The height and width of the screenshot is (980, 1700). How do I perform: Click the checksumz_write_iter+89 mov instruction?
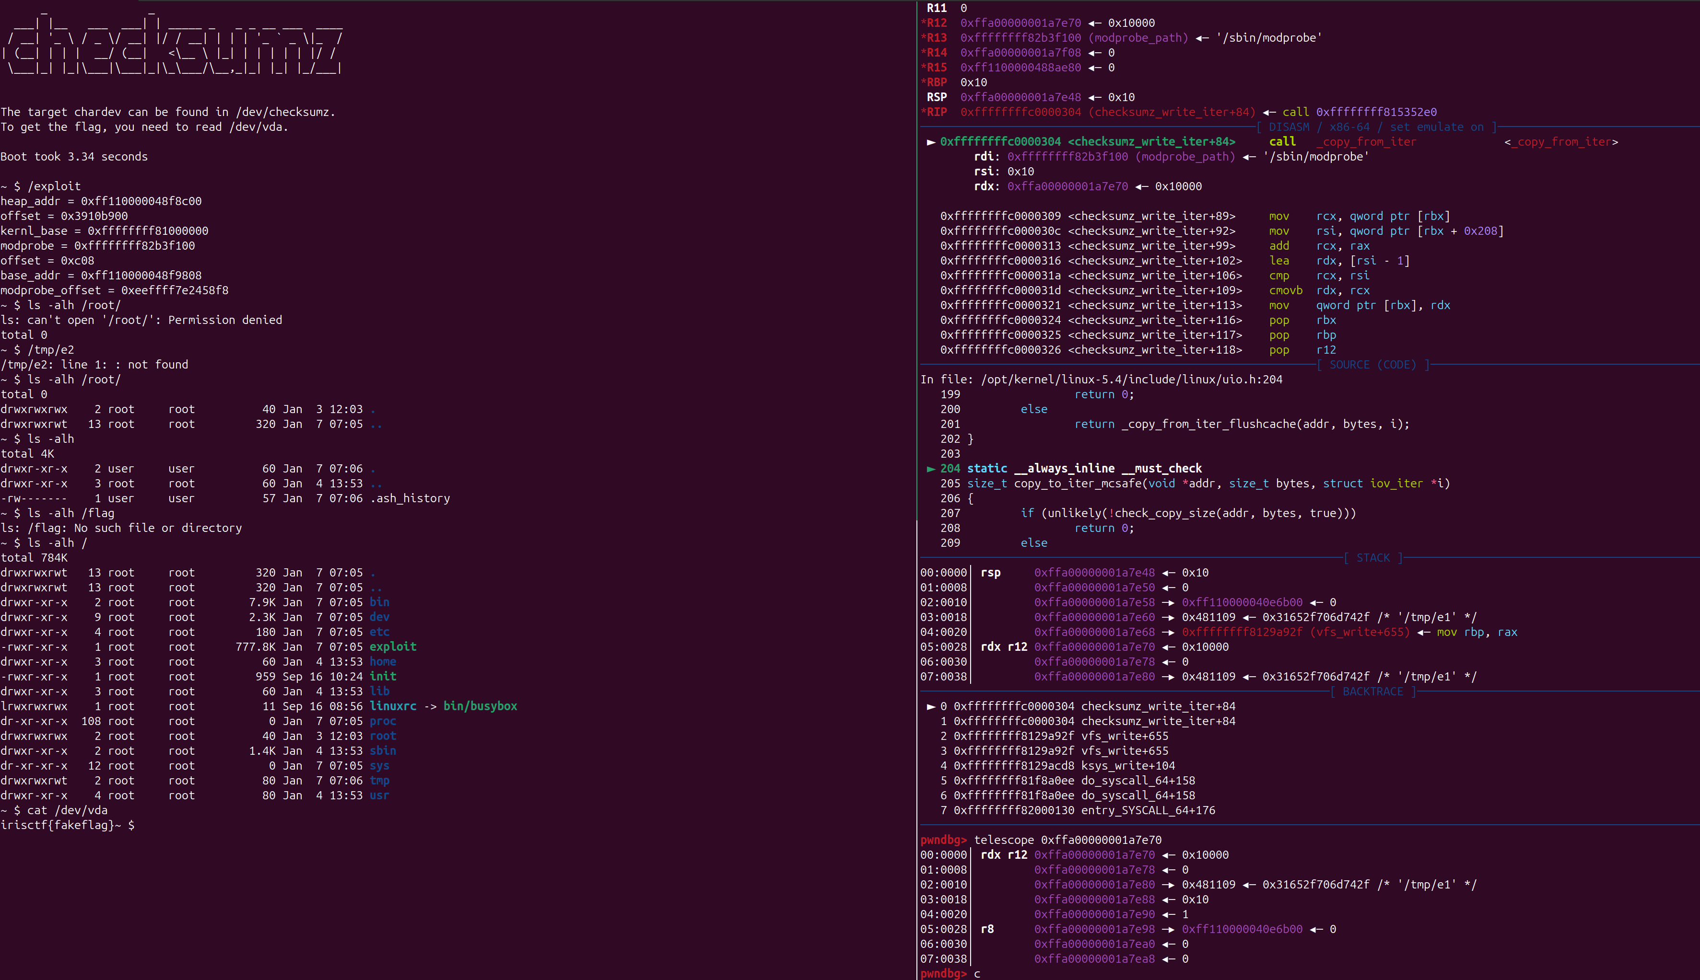click(1195, 216)
